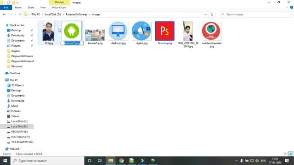This screenshot has width=294, height=165.
Task: Click PanjwaniSoftwares in address breadcrumb
Action: tap(76, 14)
